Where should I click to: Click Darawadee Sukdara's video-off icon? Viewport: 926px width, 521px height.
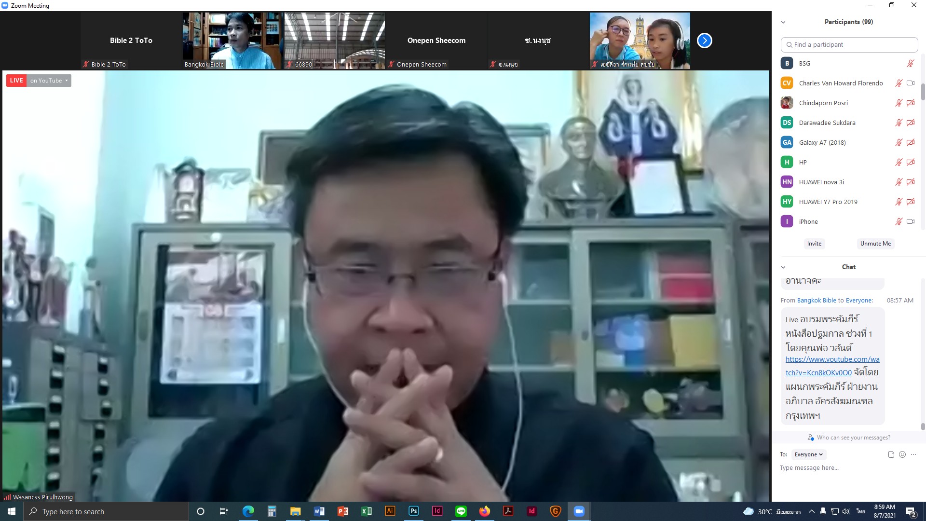click(911, 123)
